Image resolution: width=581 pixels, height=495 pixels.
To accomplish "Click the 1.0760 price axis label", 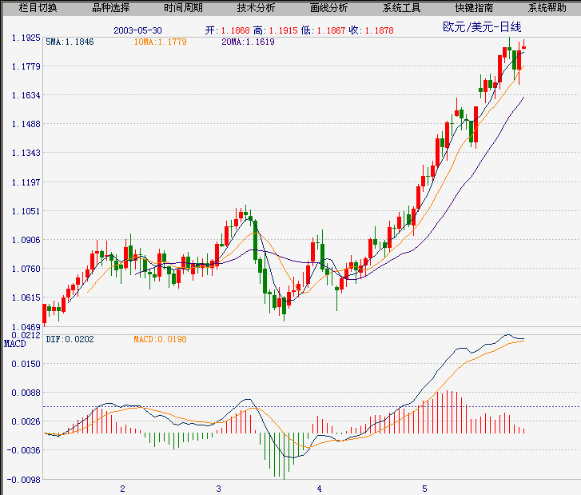I will 26,269.
